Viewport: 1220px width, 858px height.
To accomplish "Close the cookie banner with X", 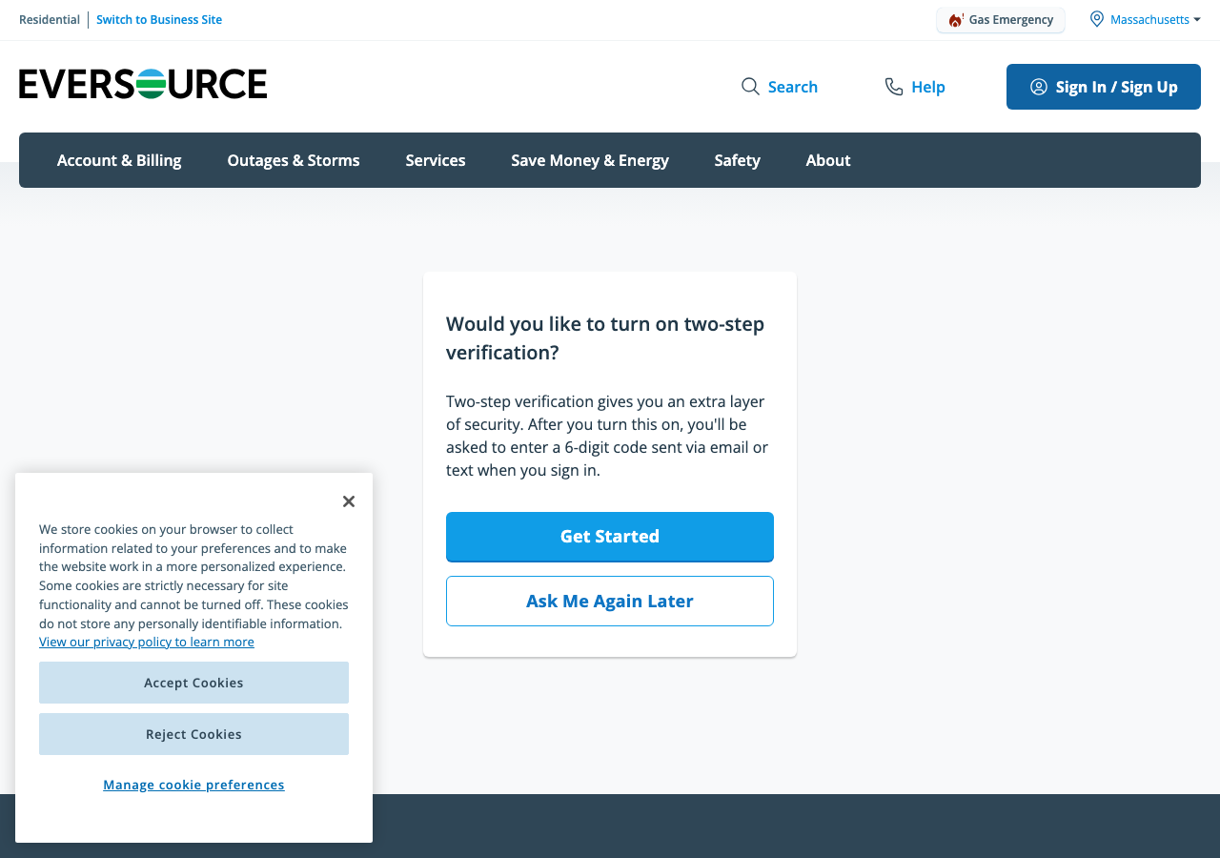I will coord(349,501).
